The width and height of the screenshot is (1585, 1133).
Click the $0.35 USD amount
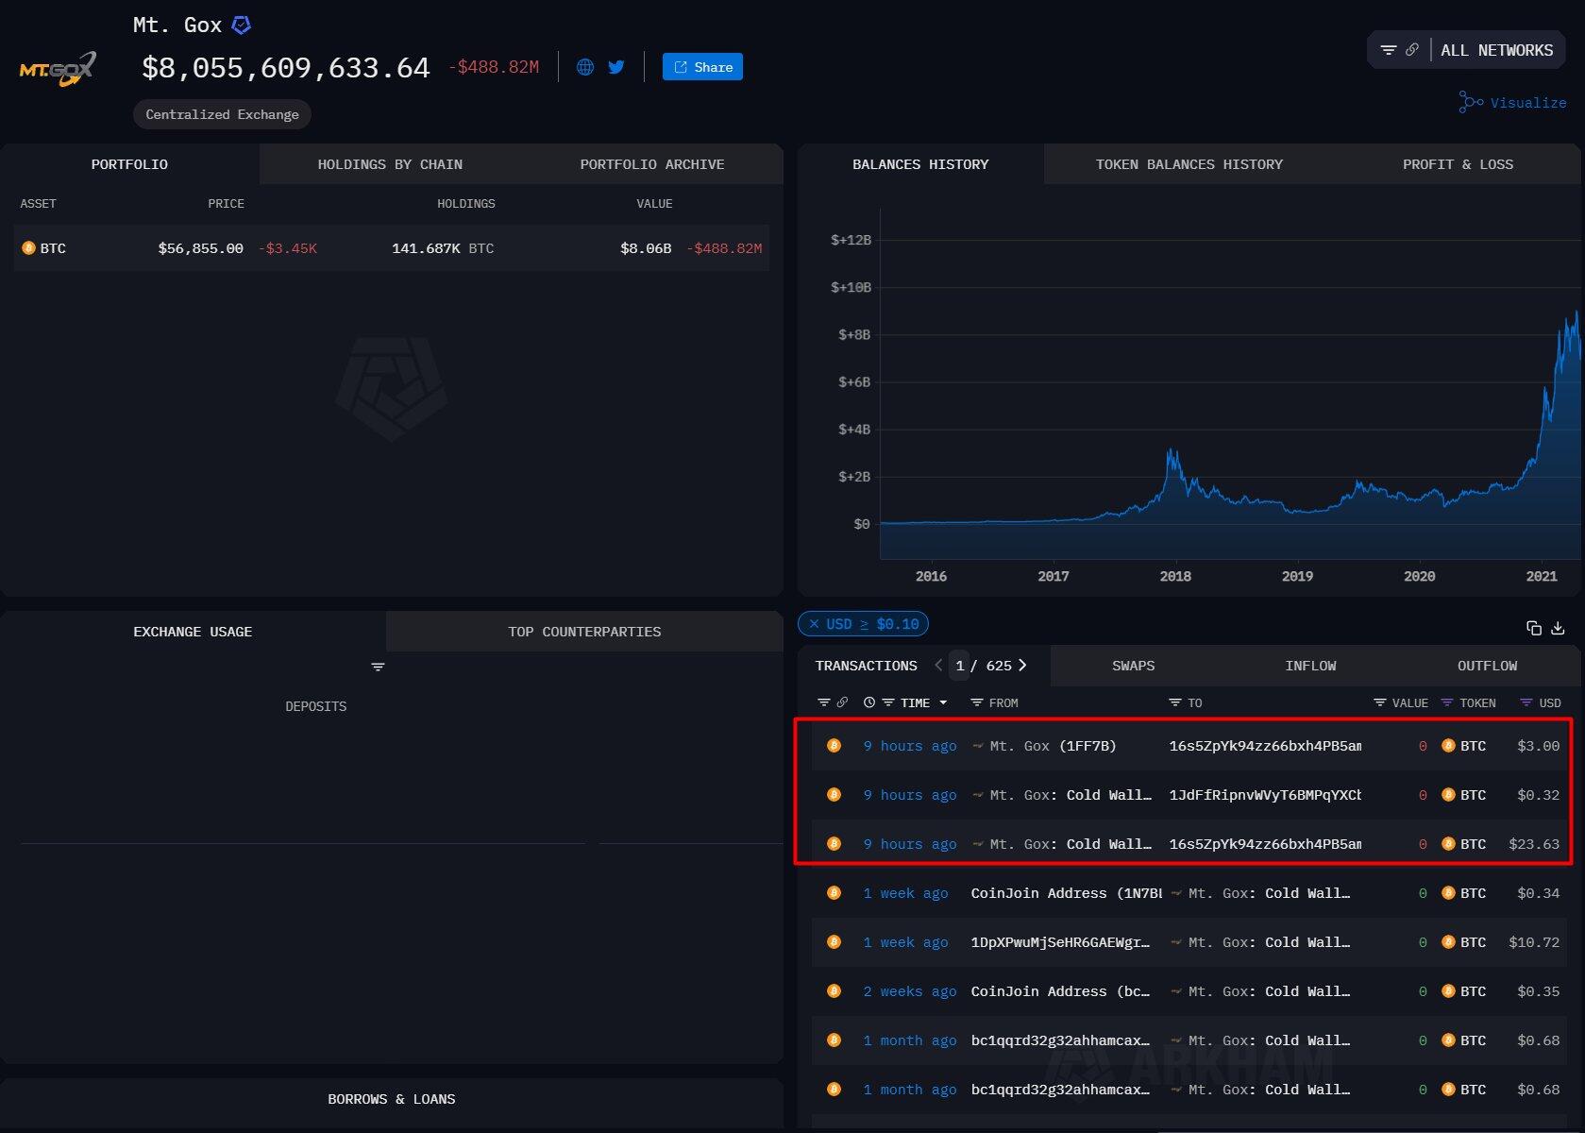coord(1538,991)
